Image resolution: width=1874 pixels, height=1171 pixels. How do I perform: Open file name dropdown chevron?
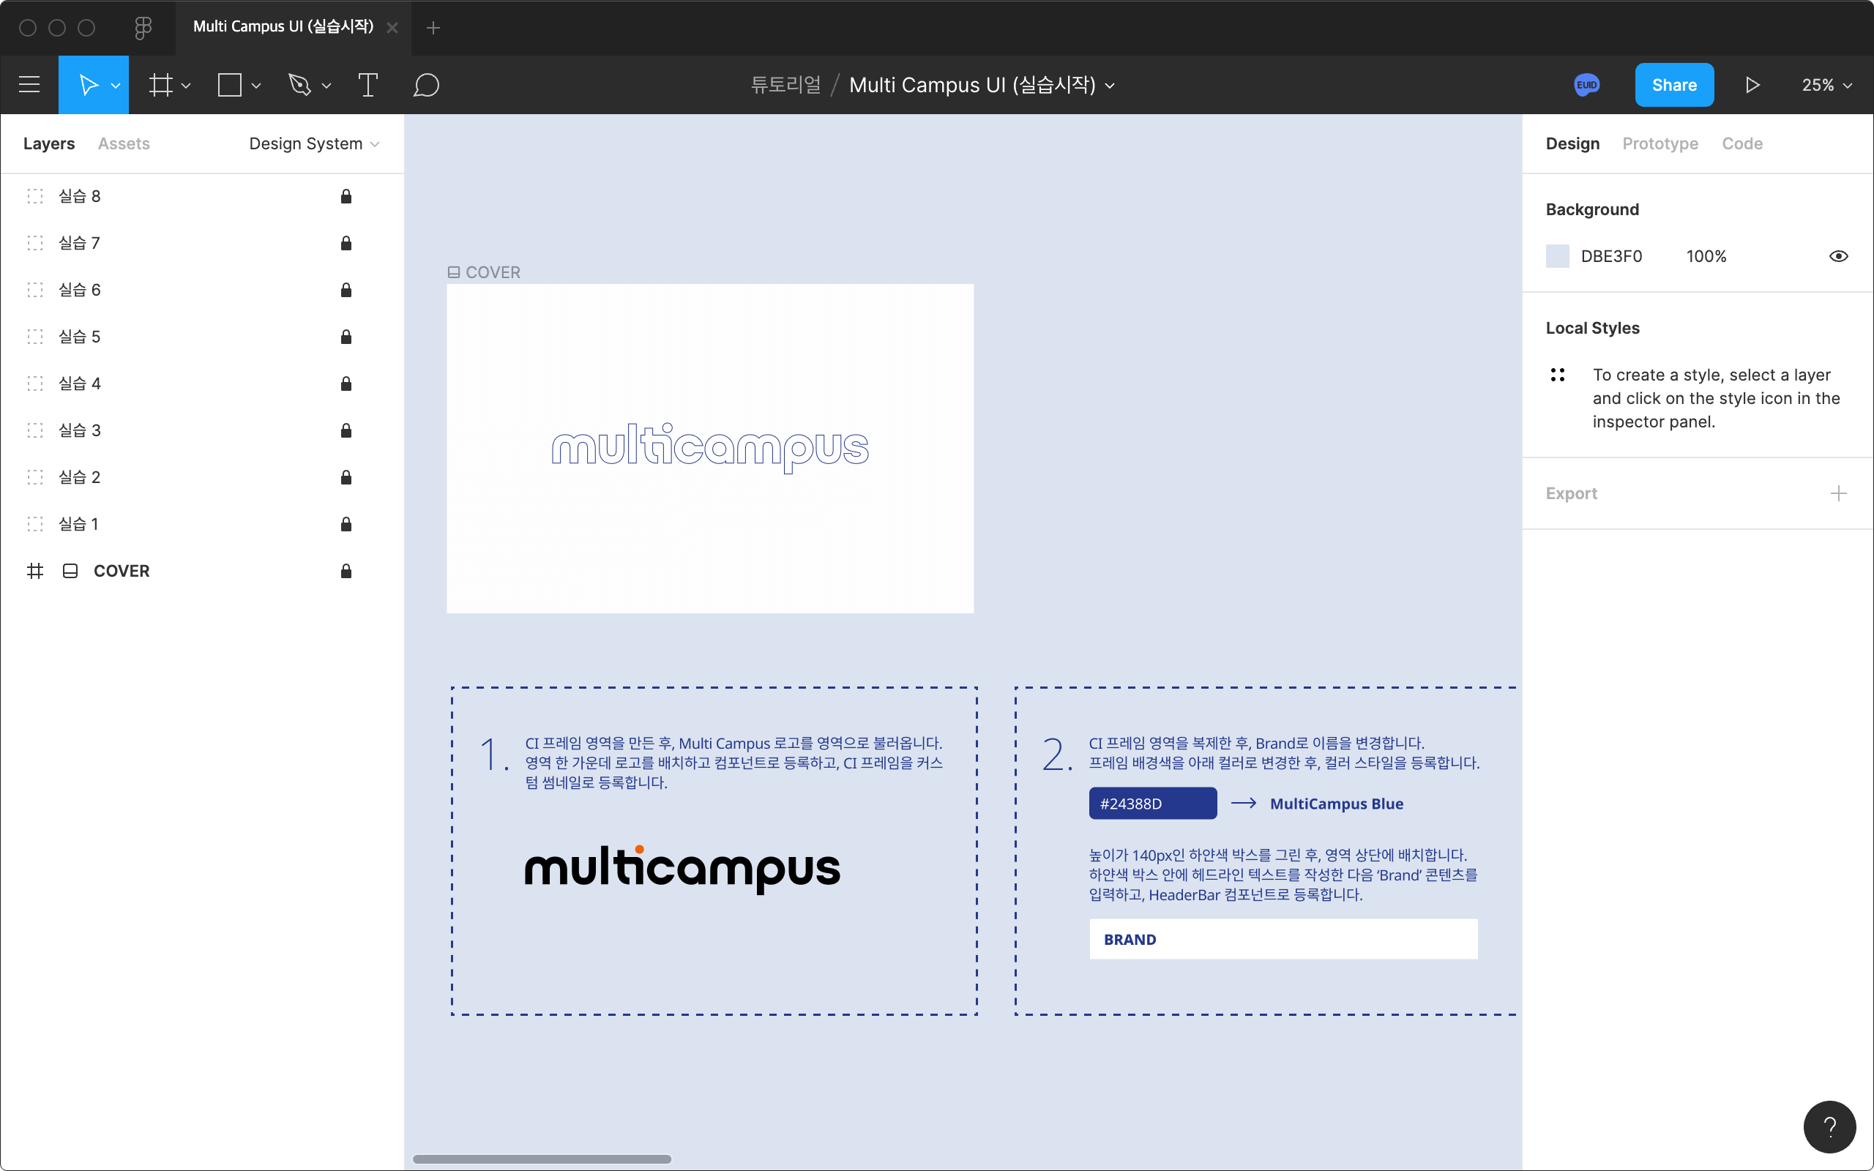[x=1110, y=86]
